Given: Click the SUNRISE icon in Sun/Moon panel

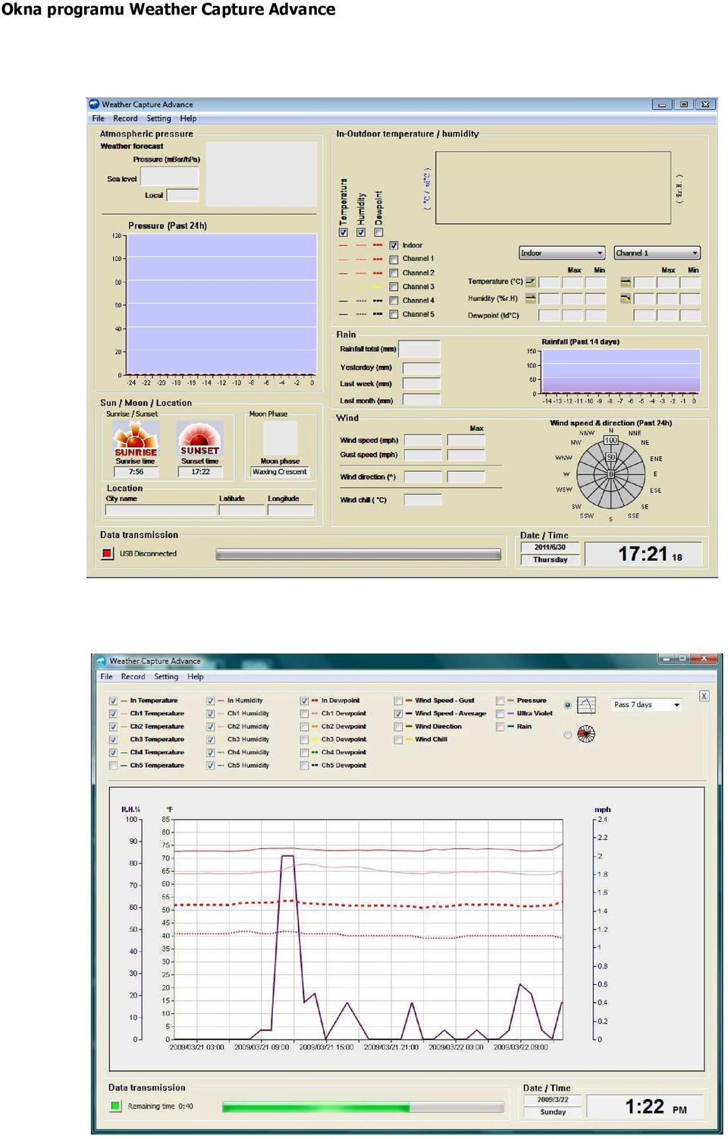Looking at the screenshot, I should click(x=136, y=439).
